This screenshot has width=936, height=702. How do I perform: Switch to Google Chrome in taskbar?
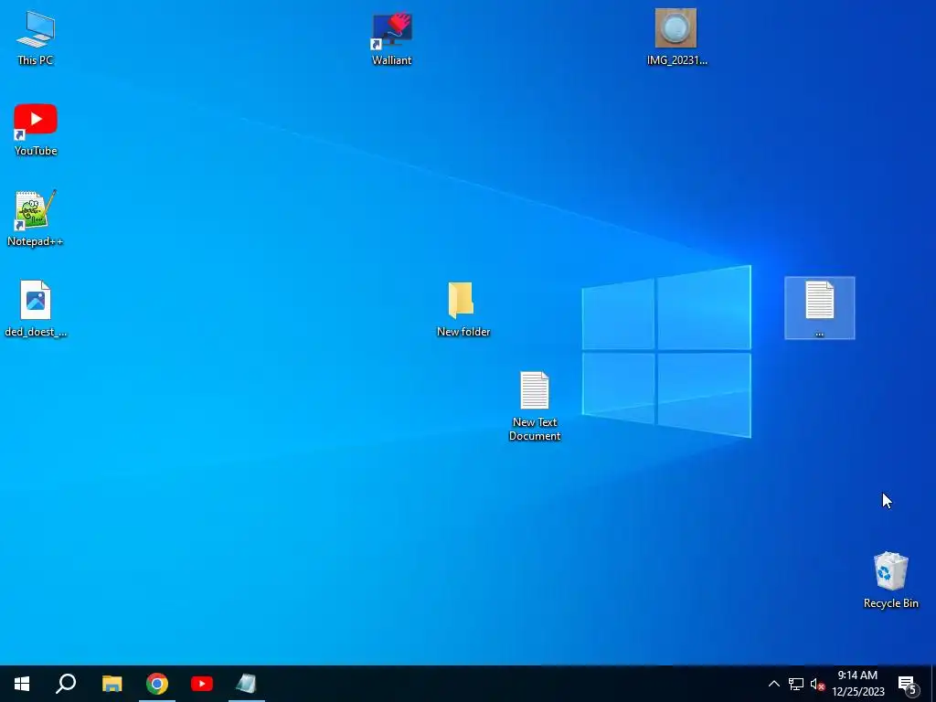coord(157,684)
